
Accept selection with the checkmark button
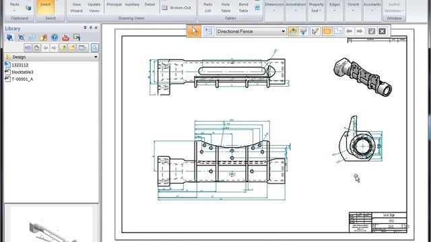click(x=372, y=32)
